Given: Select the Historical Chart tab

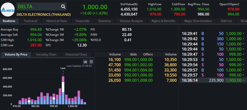Looking at the screenshot, I should click(76, 54).
